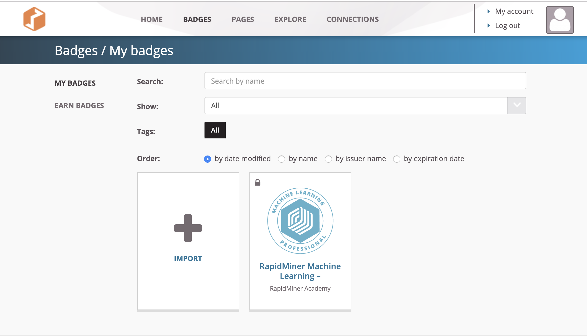
Task: Click the Badges / My badges heading
Action: pos(114,50)
